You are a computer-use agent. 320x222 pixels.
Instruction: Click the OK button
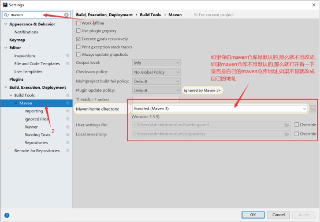tap(253, 215)
